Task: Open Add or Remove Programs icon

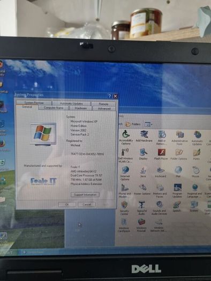Action: 162,138
